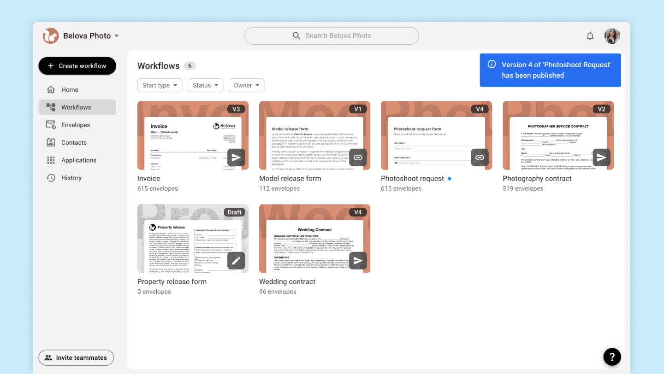The image size is (664, 374).
Task: Click '519 envelopes' under Photography contract
Action: (x=523, y=188)
